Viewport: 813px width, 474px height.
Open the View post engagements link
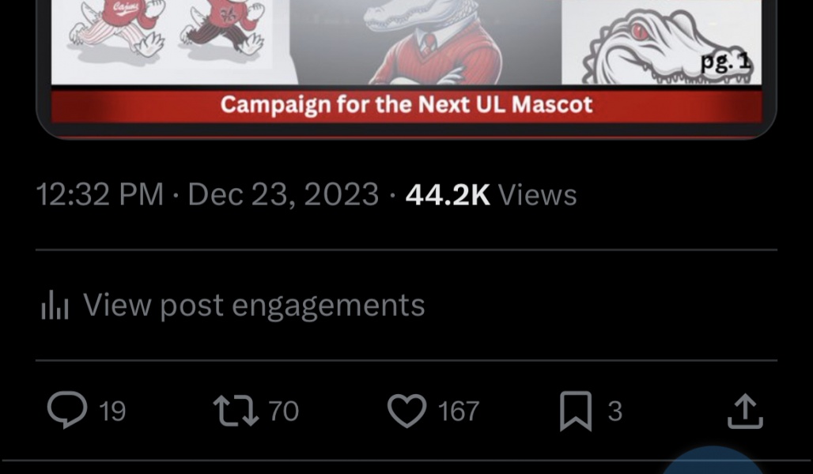(253, 305)
